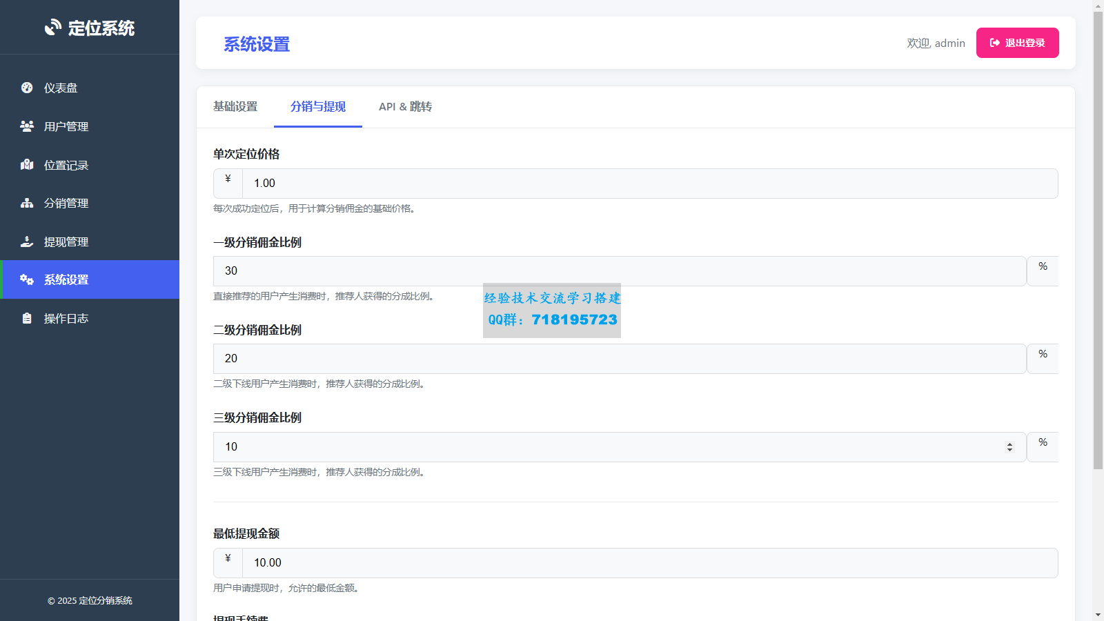The height and width of the screenshot is (621, 1104).
Task: Click the 位置记录 map icon
Action: click(x=27, y=165)
